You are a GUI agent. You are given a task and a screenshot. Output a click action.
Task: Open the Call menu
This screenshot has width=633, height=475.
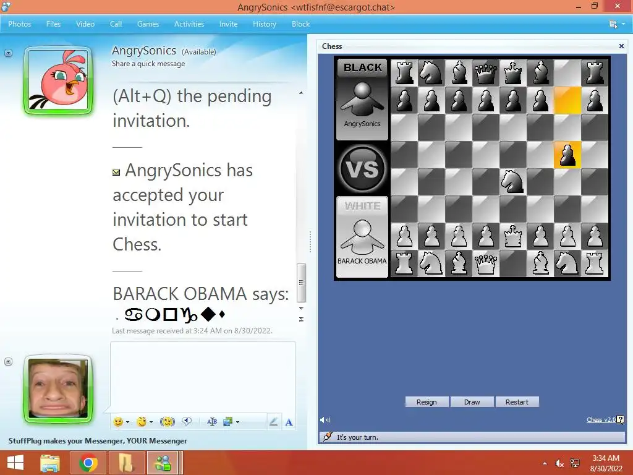116,24
